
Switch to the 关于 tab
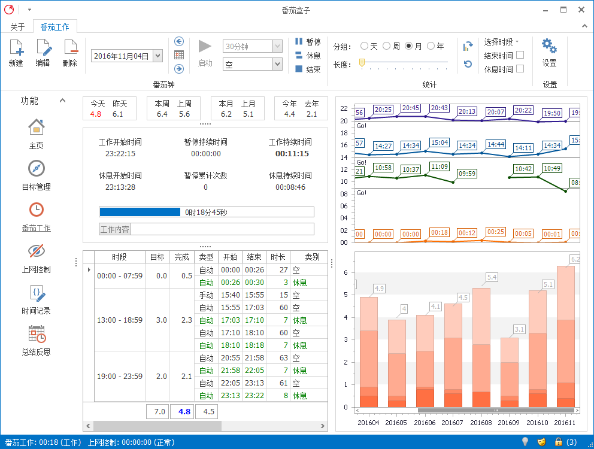pyautogui.click(x=18, y=27)
